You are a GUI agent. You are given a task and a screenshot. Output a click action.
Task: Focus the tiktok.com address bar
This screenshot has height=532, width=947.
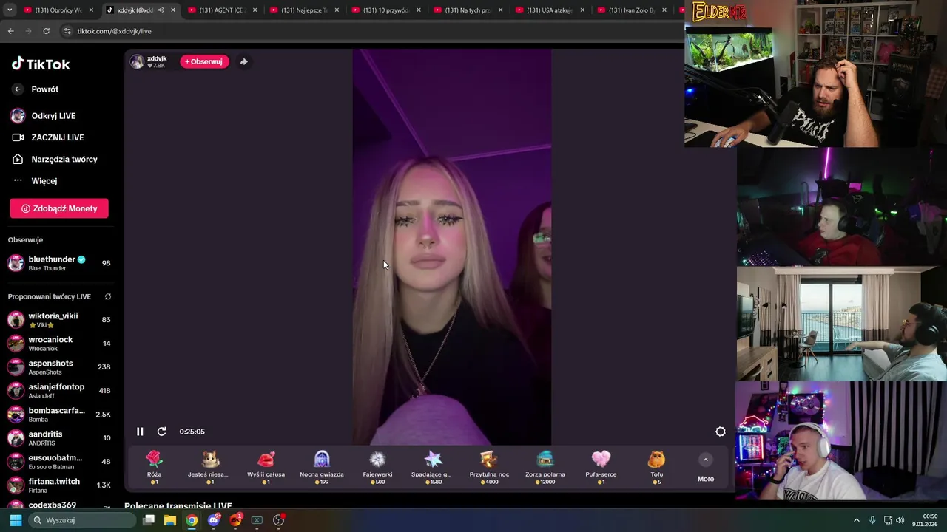tap(370, 31)
